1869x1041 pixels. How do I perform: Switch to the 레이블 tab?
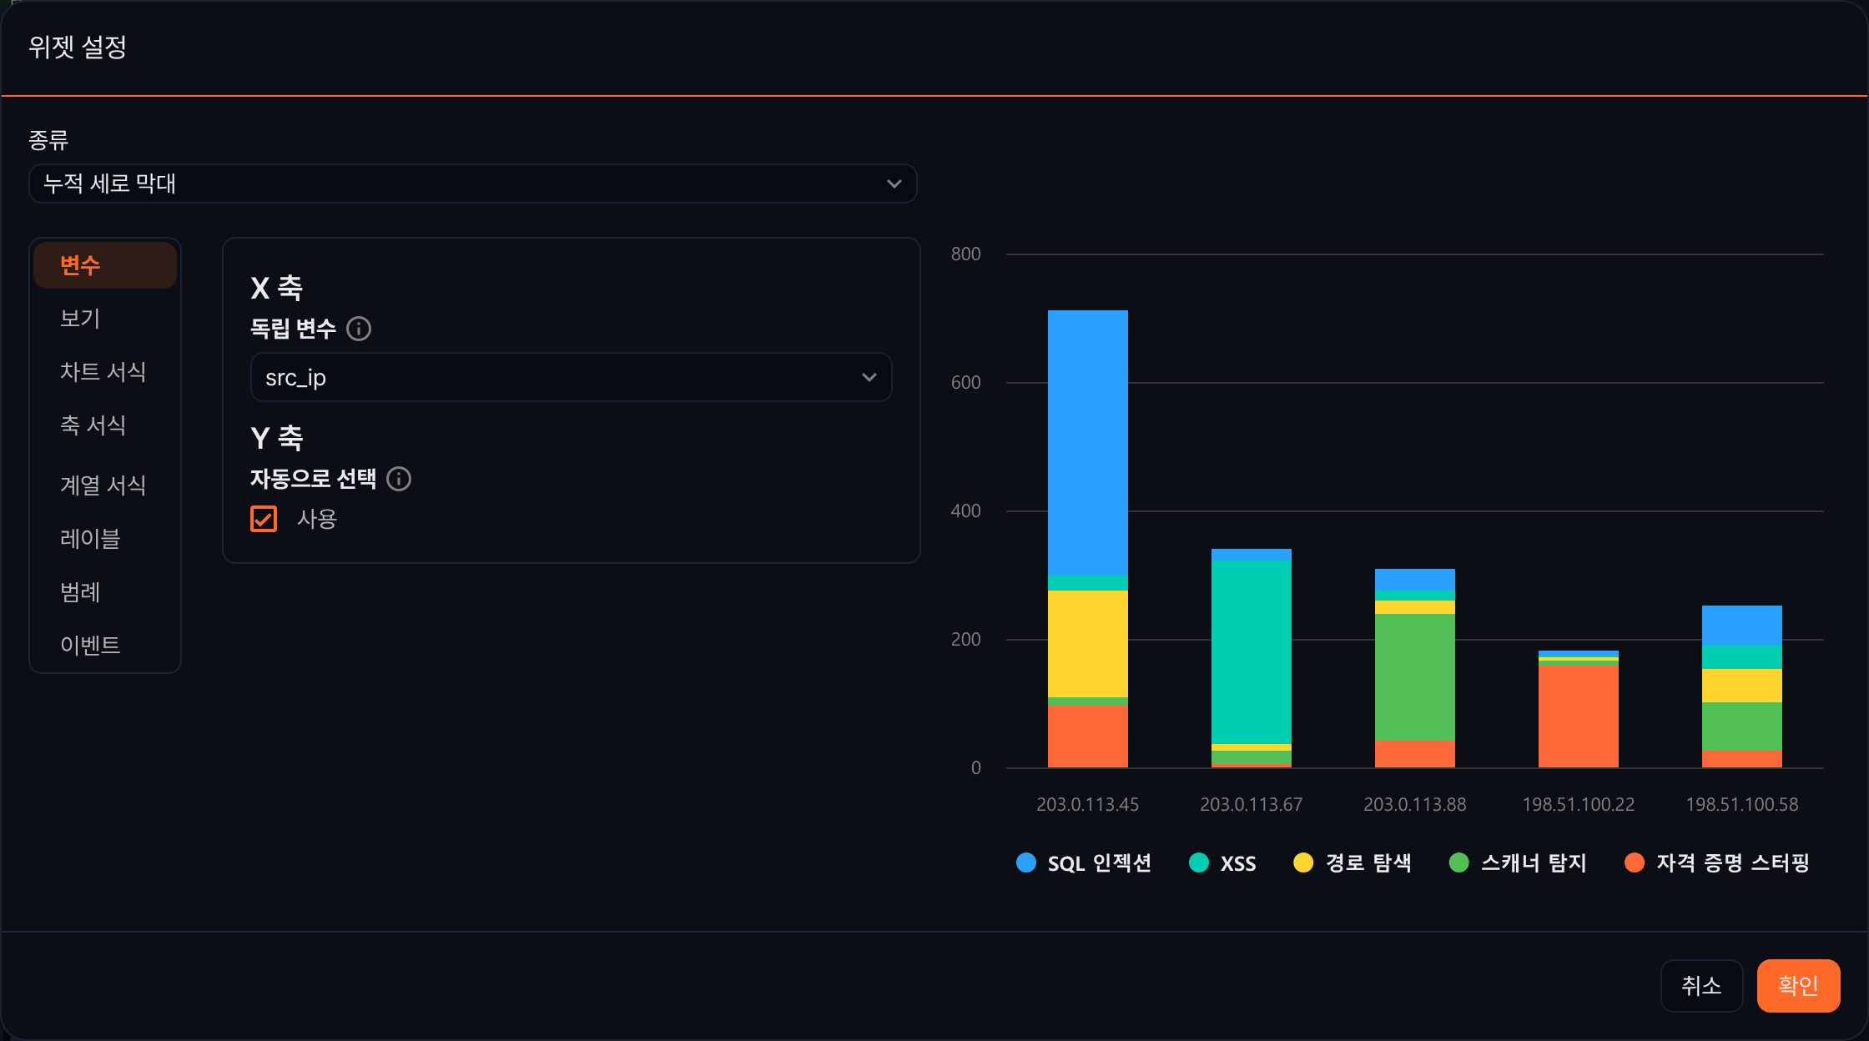coord(105,539)
